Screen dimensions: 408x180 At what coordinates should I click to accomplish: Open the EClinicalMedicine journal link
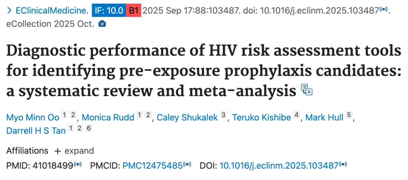click(x=52, y=11)
